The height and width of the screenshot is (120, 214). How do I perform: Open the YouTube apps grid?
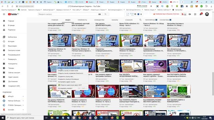(x=195, y=14)
